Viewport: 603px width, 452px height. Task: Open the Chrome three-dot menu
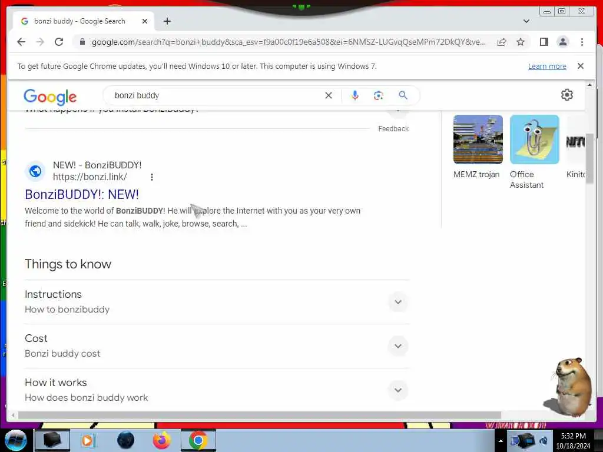(582, 42)
